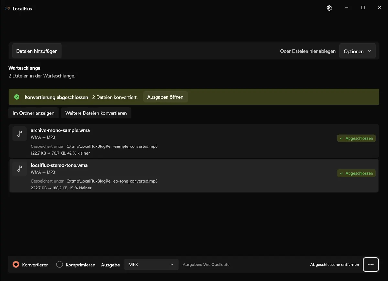Click Abgeschlossen badge for localflux-stereo-tone.wma
Viewport: 388px width, 281px height.
pos(356,173)
